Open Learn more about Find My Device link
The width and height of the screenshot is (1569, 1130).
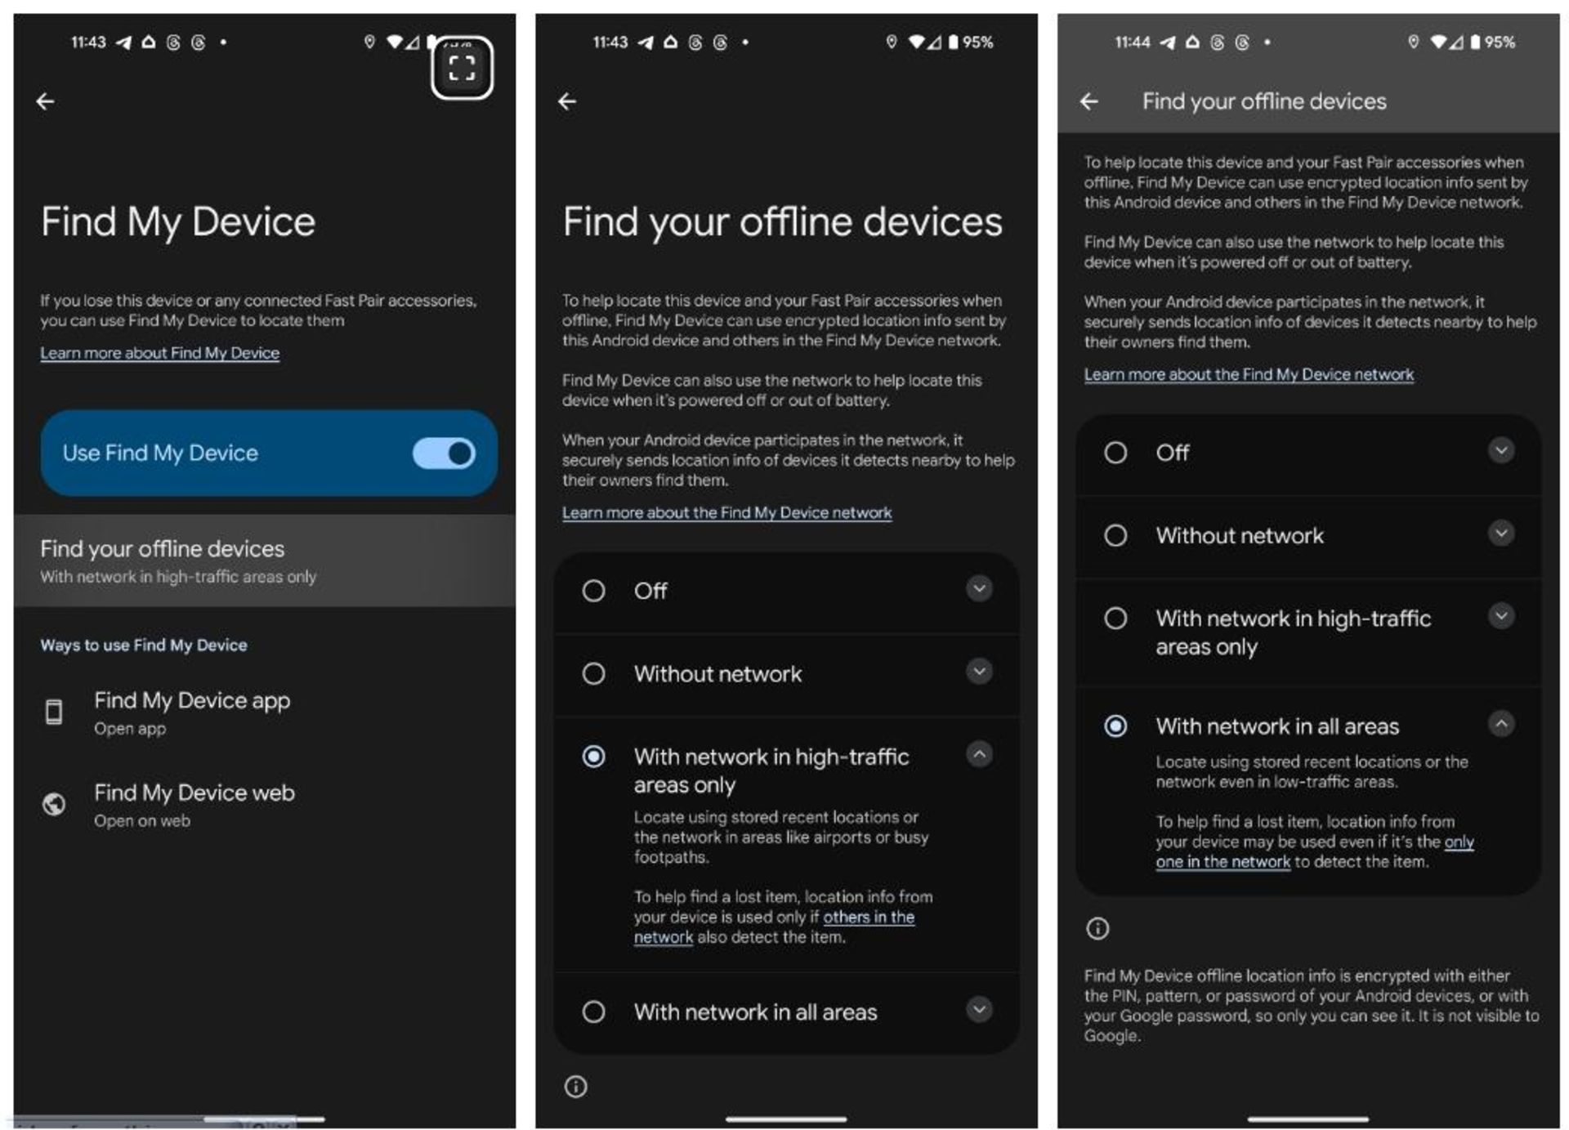(160, 353)
